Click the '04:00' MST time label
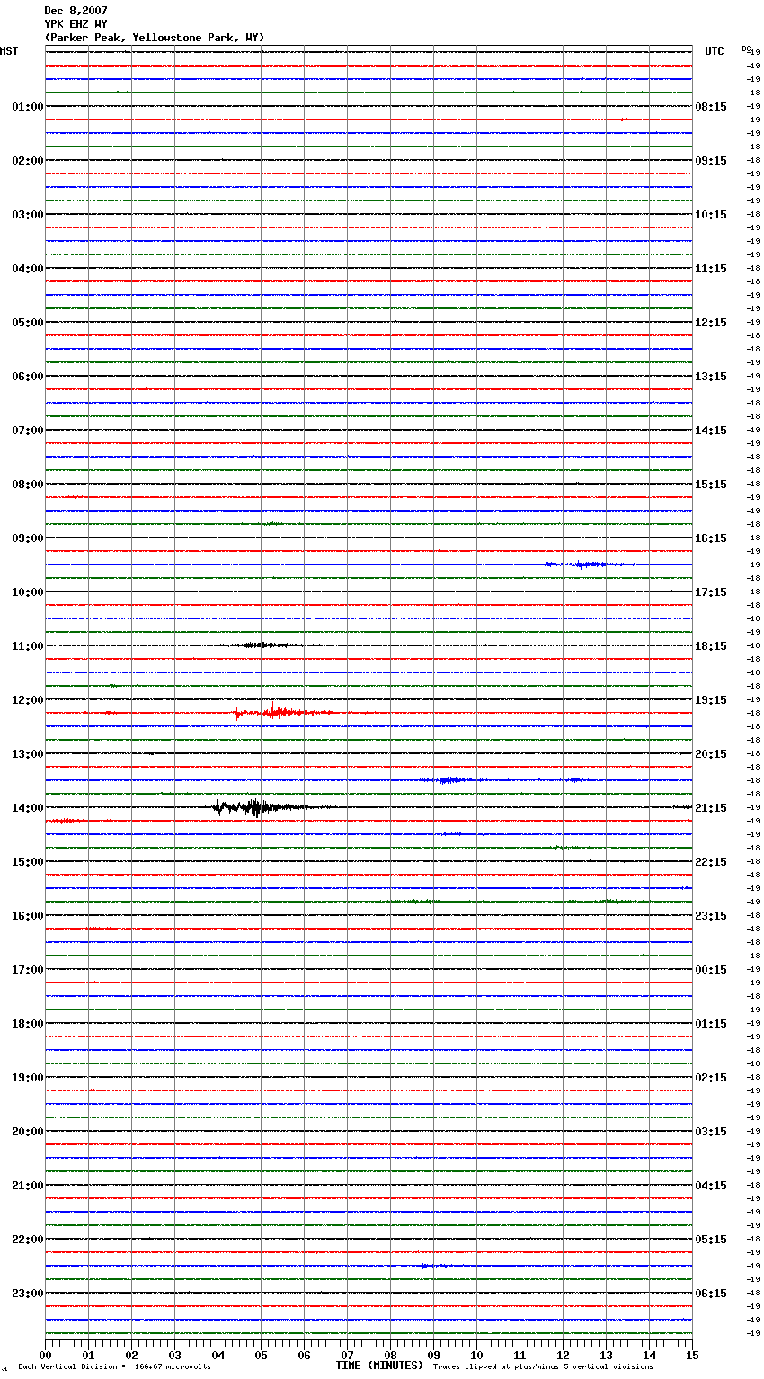Image resolution: width=764 pixels, height=1379 pixels. click(28, 269)
